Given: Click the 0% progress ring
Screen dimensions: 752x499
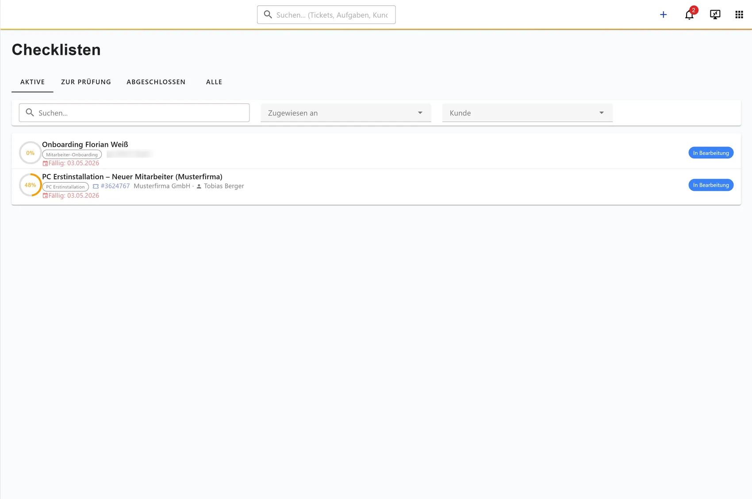Looking at the screenshot, I should (x=30, y=153).
